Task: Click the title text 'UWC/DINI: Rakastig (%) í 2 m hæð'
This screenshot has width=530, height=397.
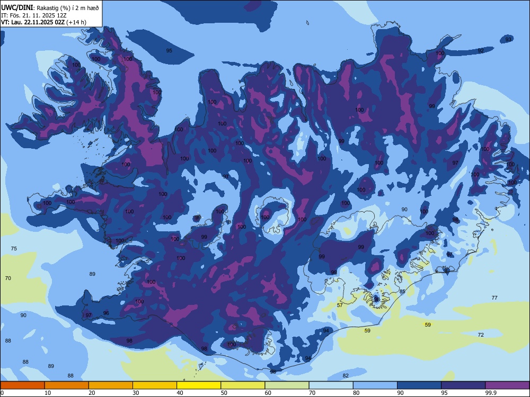Action: point(50,8)
